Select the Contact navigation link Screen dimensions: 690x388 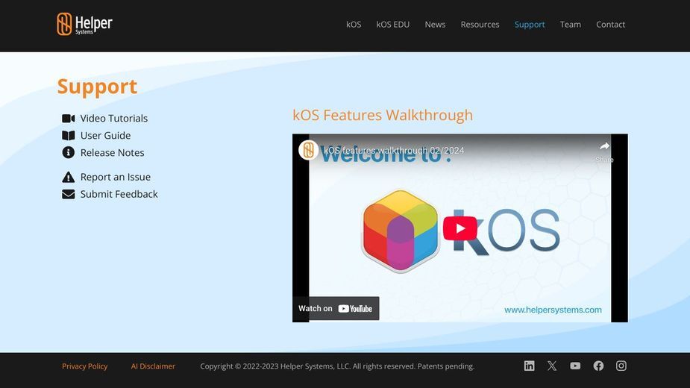[x=610, y=25]
